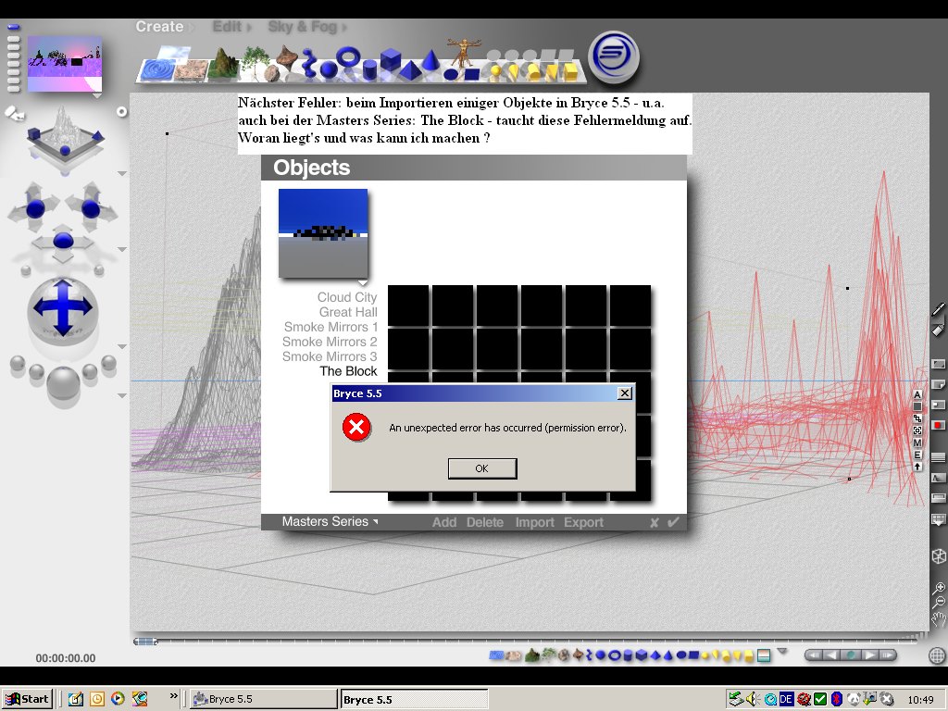The image size is (948, 711).
Task: Create a blue pyramid primitive
Action: [x=410, y=71]
